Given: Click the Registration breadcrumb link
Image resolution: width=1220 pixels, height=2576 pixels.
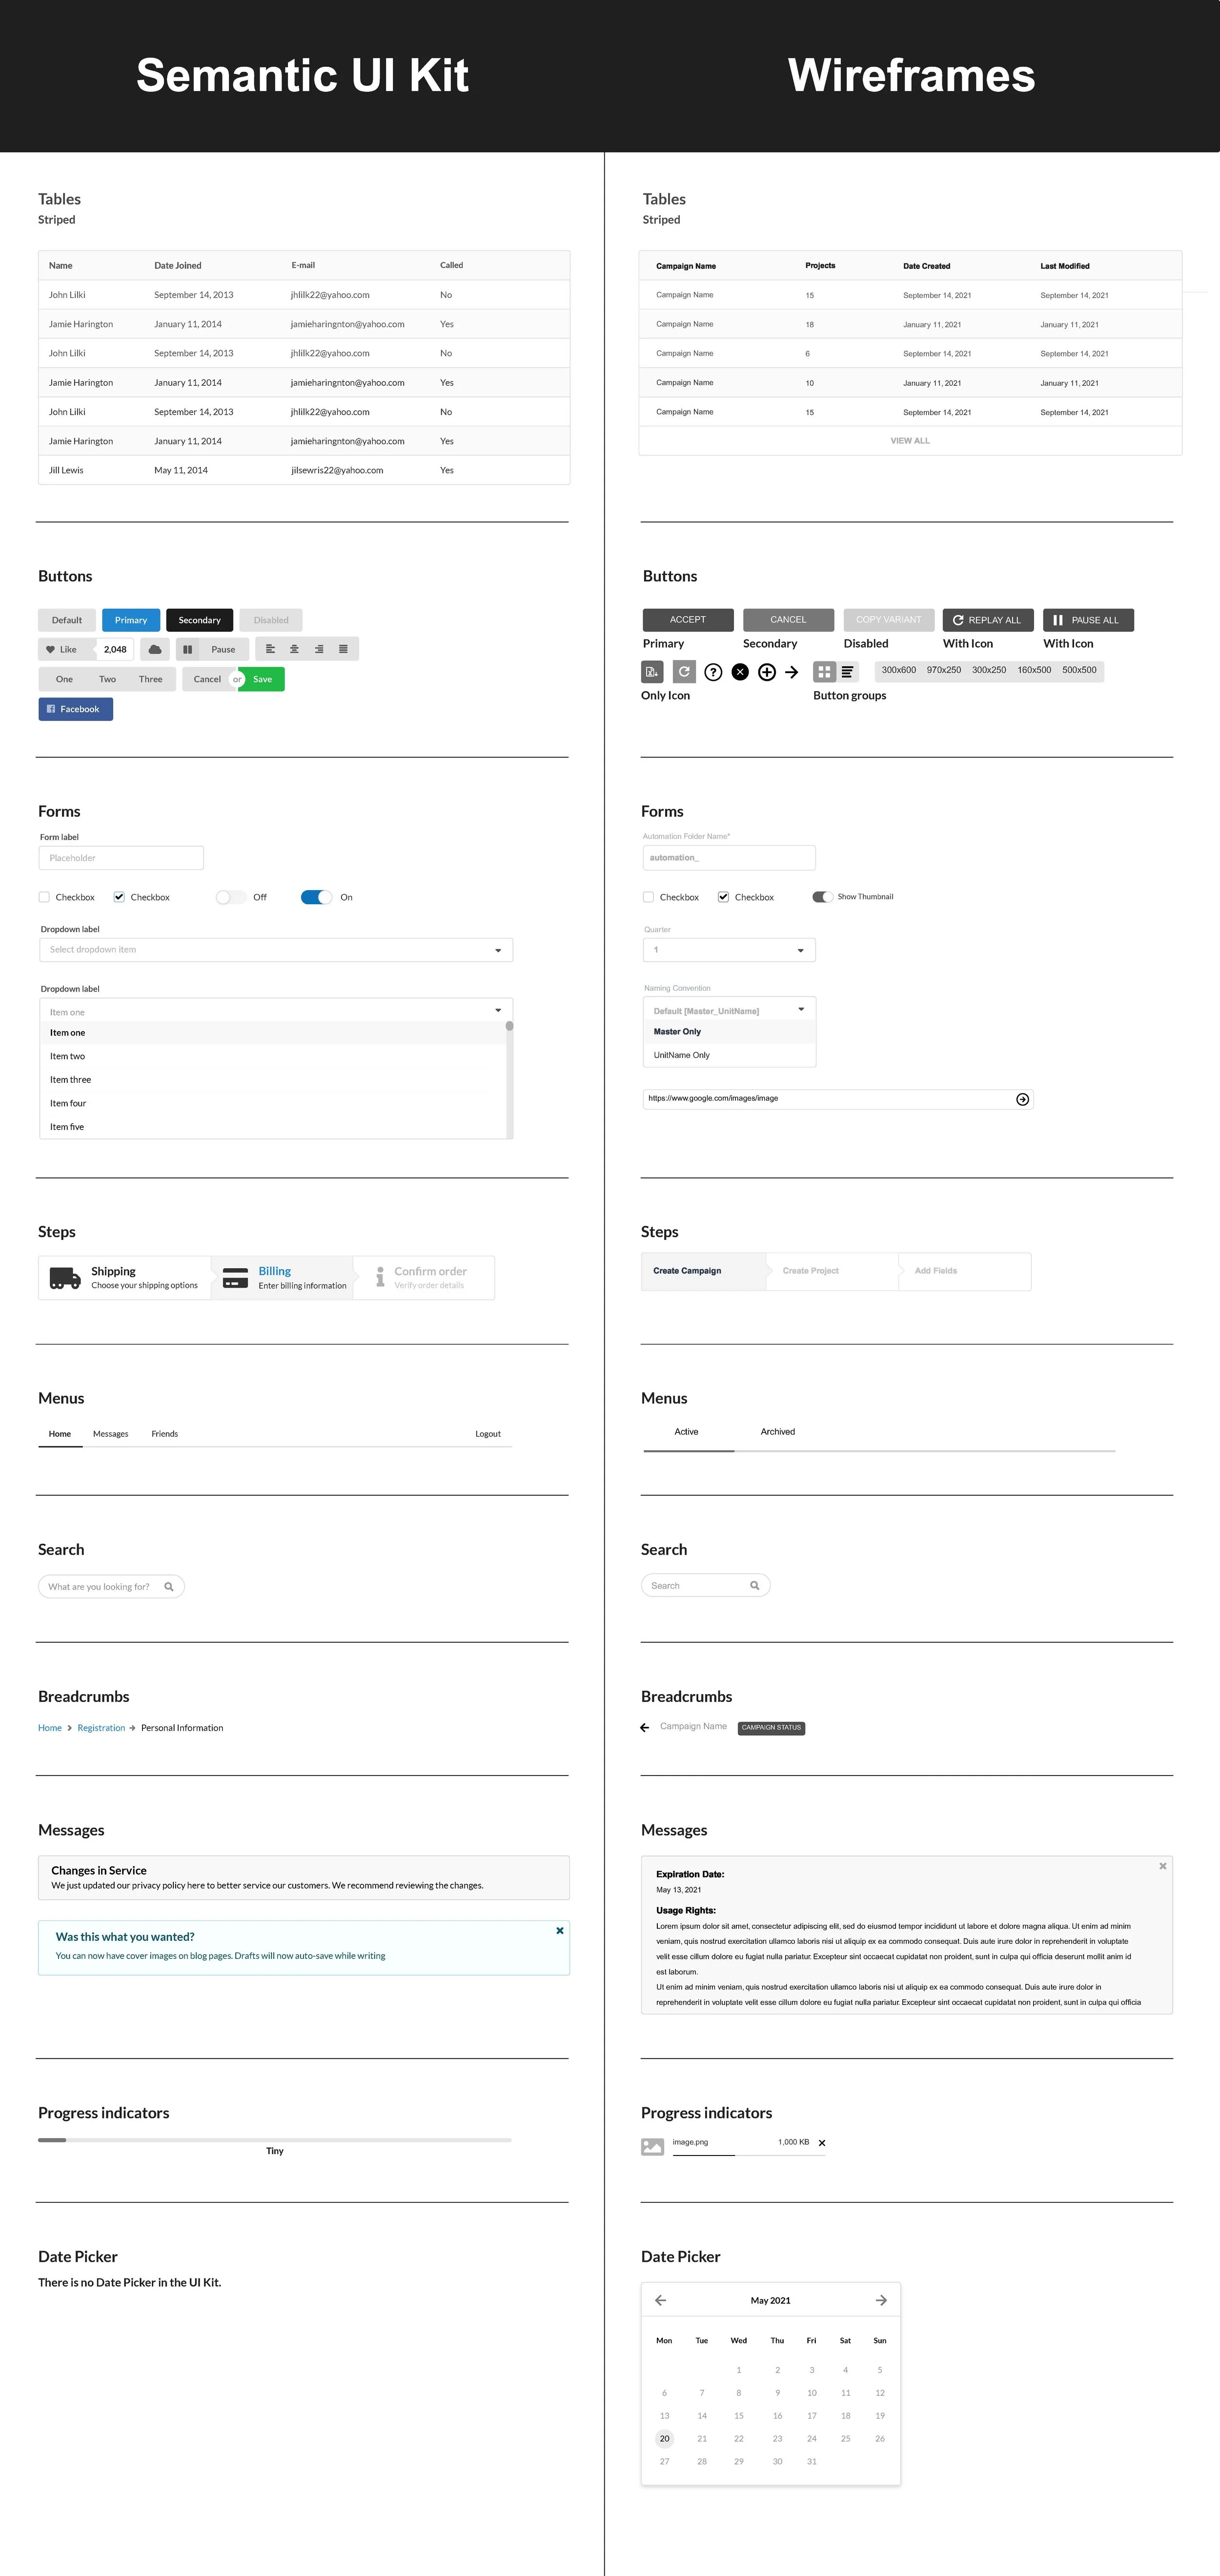Looking at the screenshot, I should coord(101,1728).
